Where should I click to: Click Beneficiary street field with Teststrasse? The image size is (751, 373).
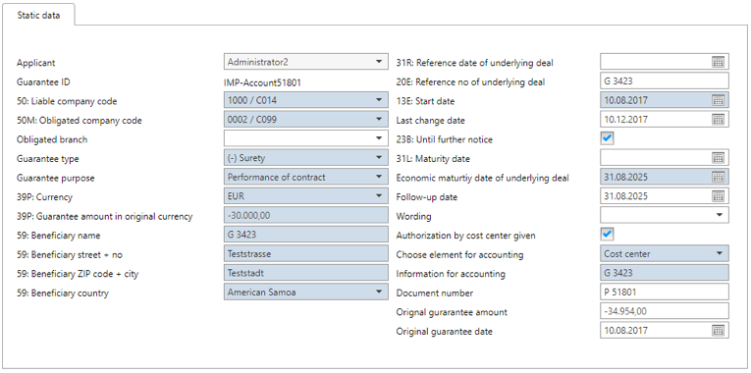point(305,253)
